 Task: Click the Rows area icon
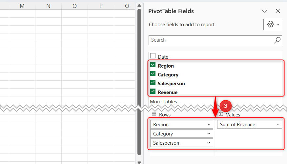pos(154,114)
